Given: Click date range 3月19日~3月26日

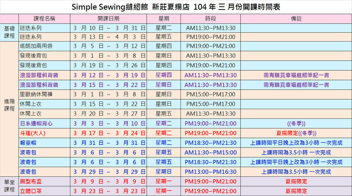Looking at the screenshot, I should 109,65.
